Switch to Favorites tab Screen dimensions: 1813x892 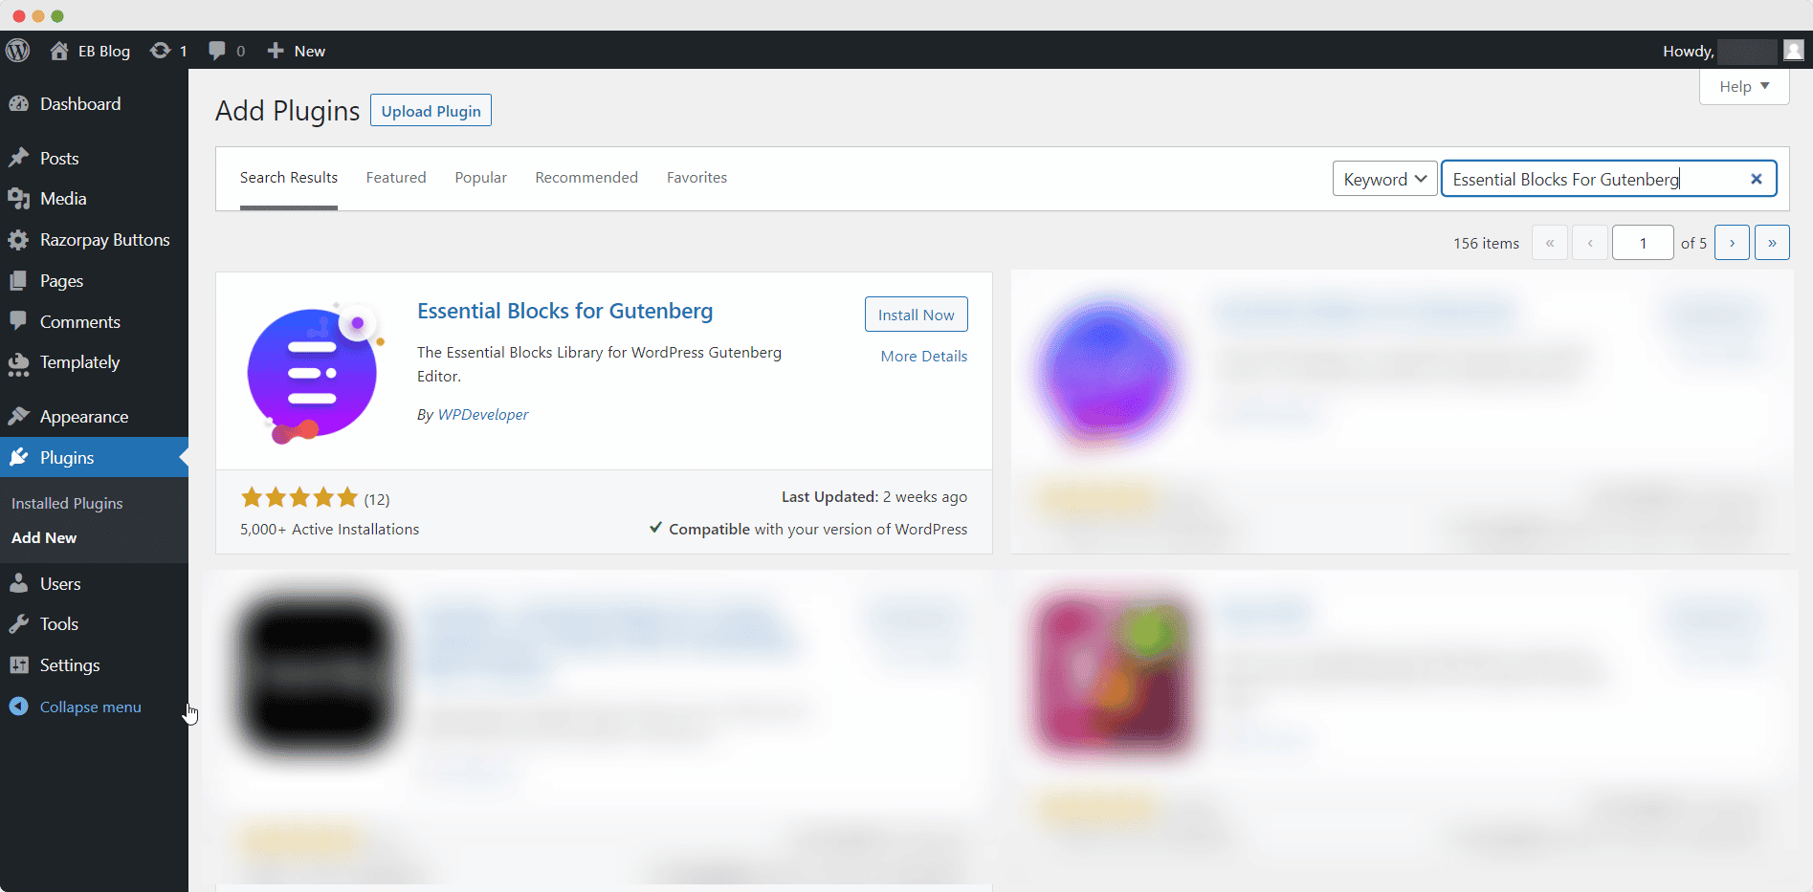point(696,178)
